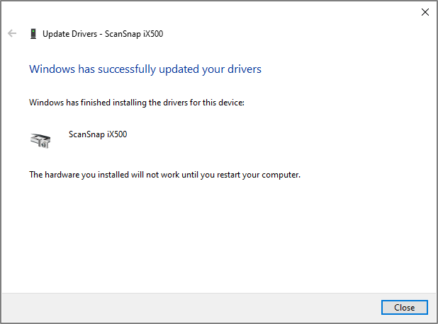Close the dialog with the X button
Screen dimensions: 438x324
(425, 12)
